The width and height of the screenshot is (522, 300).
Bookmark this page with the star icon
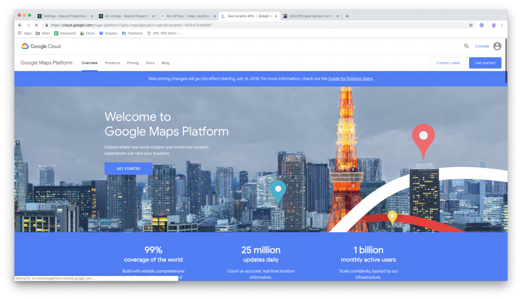[x=471, y=25]
